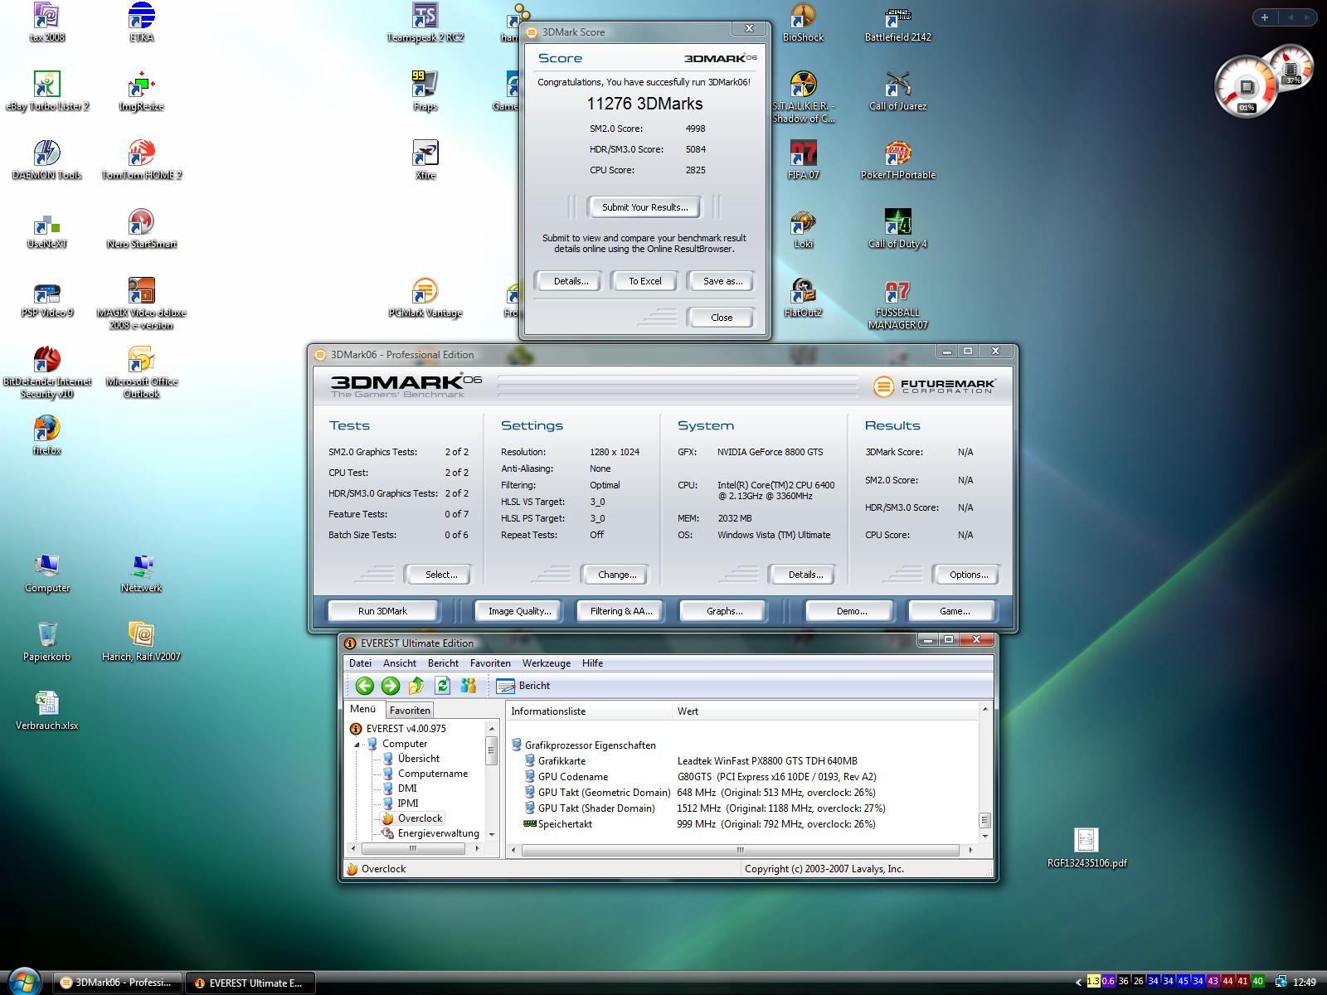Select the Netzwerk desktop icon
The width and height of the screenshot is (1327, 995).
tap(141, 573)
